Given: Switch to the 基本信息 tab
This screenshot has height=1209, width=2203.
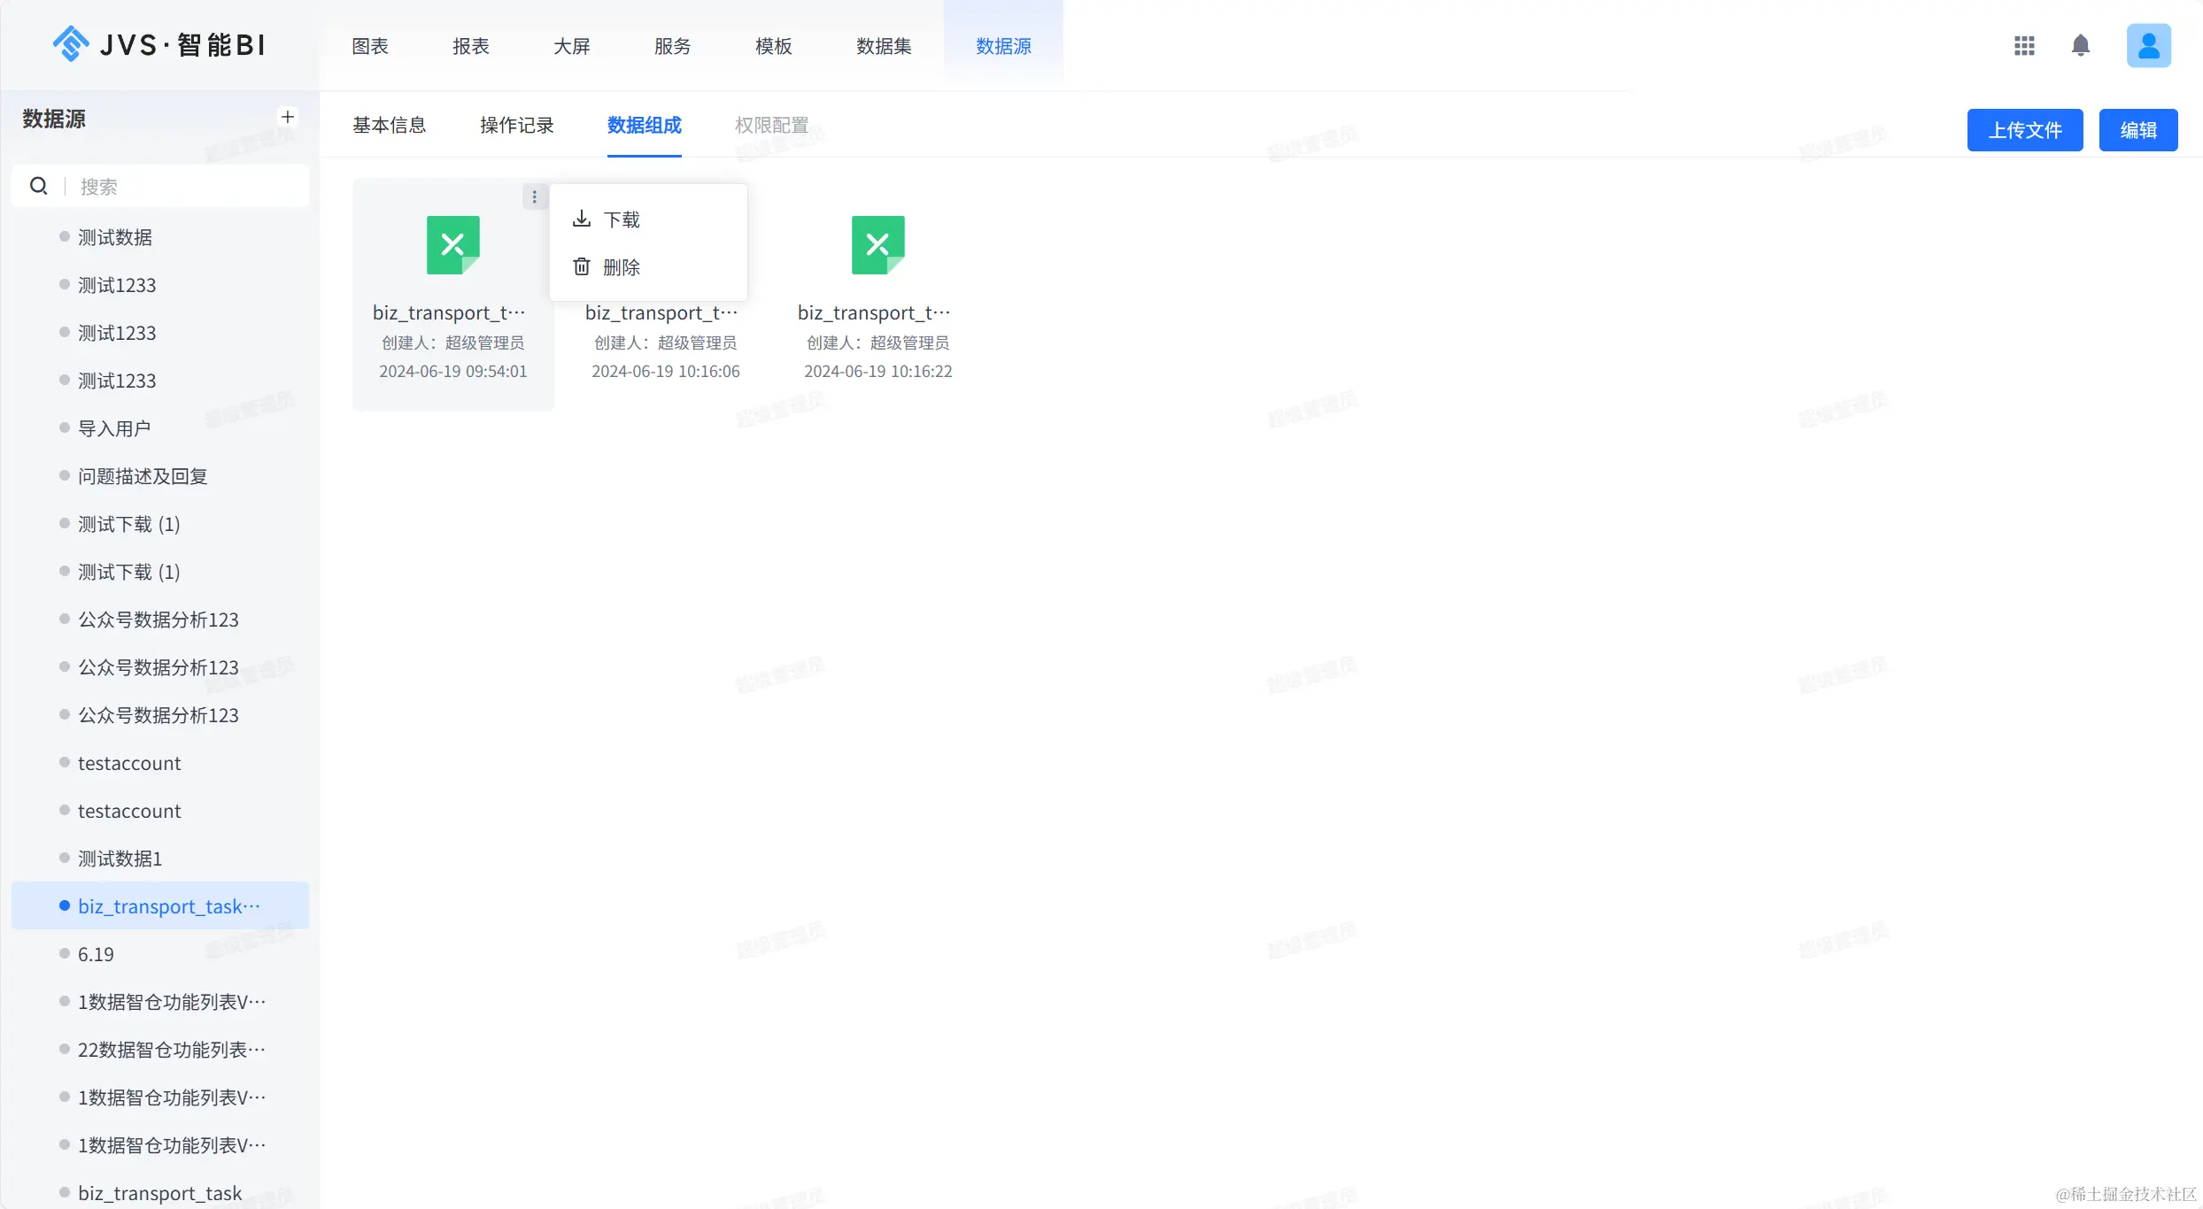Looking at the screenshot, I should 389,126.
